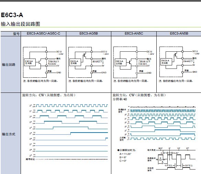
Task: Select the E6C3-AN5C column header
Action: (134, 34)
